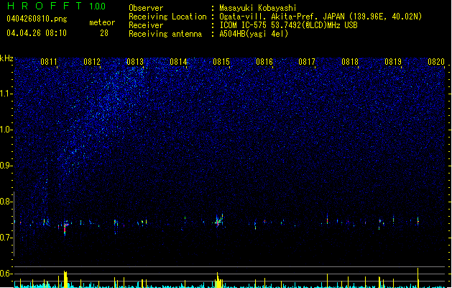Click the meteor count value 28
This screenshot has height=288, width=452.
[104, 33]
